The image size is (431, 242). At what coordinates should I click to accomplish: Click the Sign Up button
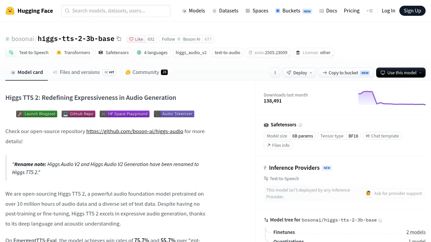[x=412, y=11]
